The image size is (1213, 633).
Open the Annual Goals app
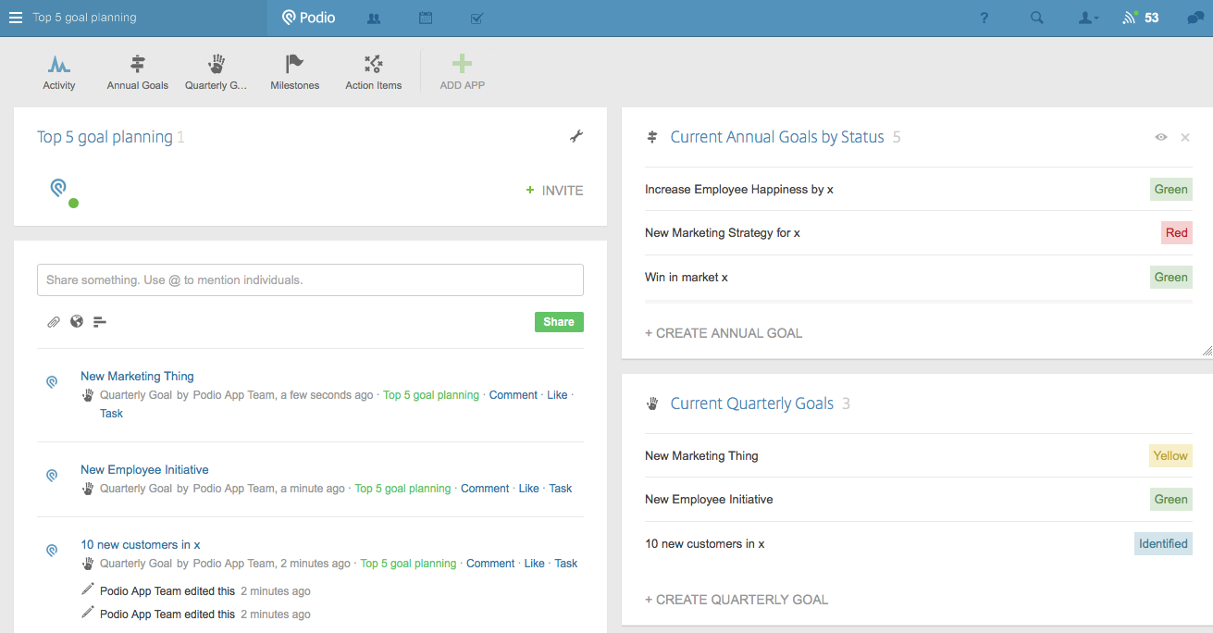pos(138,65)
